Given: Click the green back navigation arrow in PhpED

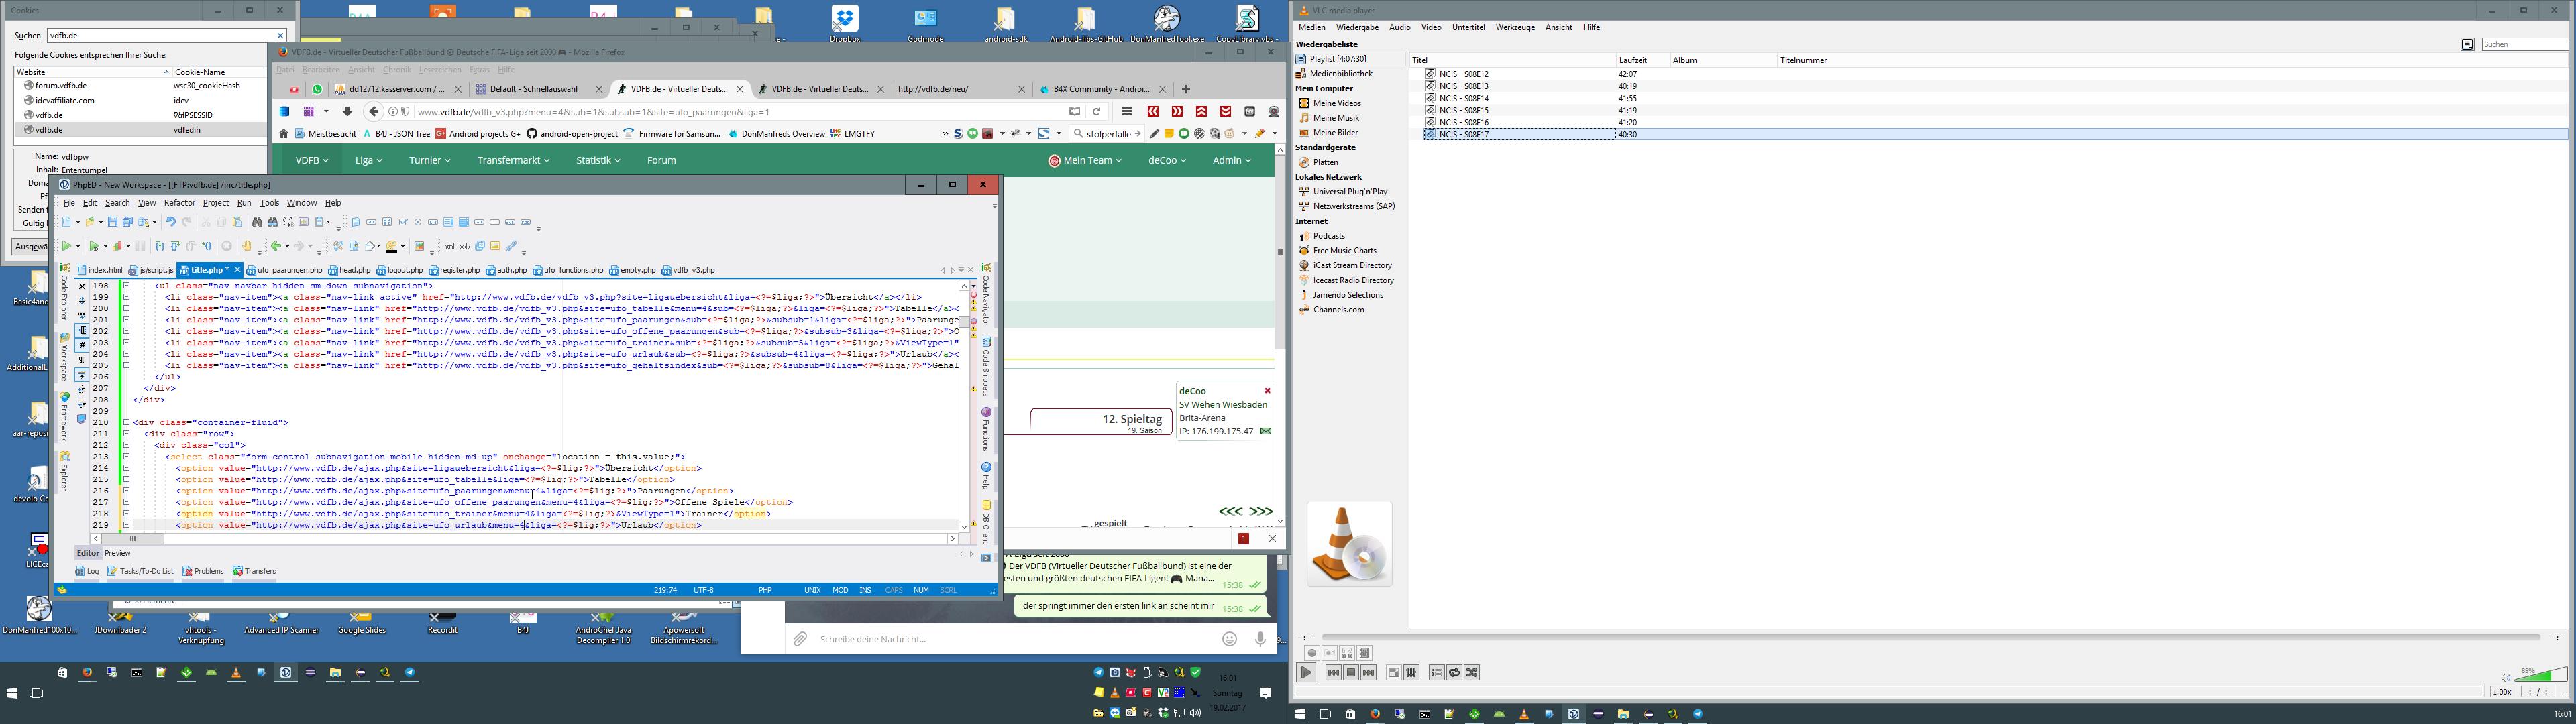Looking at the screenshot, I should (276, 246).
